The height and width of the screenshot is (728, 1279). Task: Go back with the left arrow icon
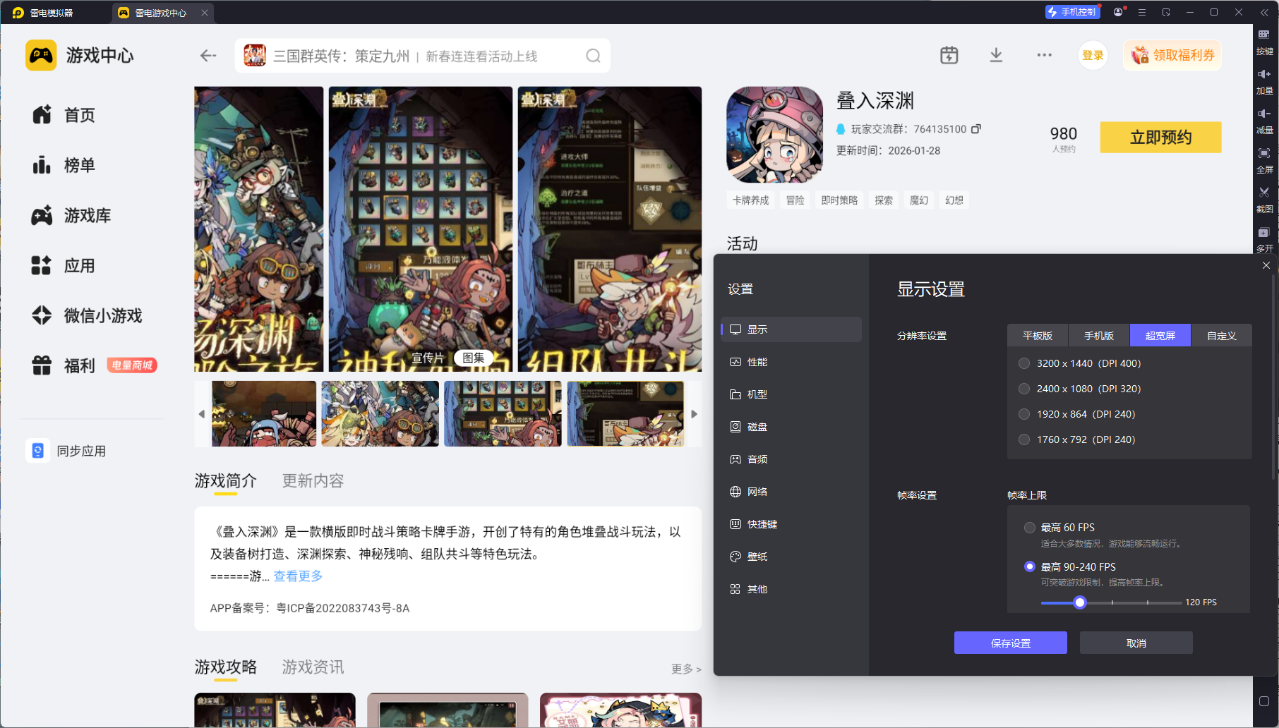[208, 56]
